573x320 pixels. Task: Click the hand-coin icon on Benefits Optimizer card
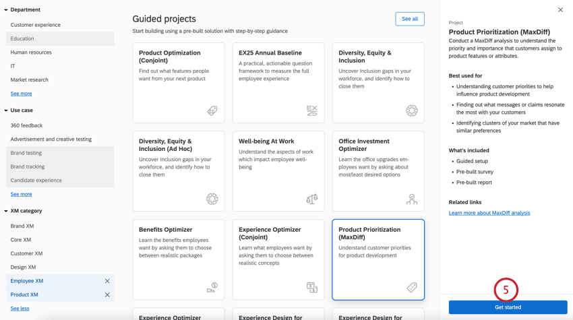[212, 288]
